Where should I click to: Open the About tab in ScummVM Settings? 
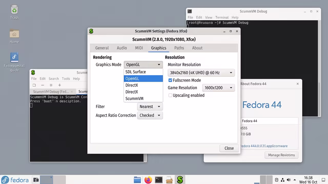(x=197, y=48)
